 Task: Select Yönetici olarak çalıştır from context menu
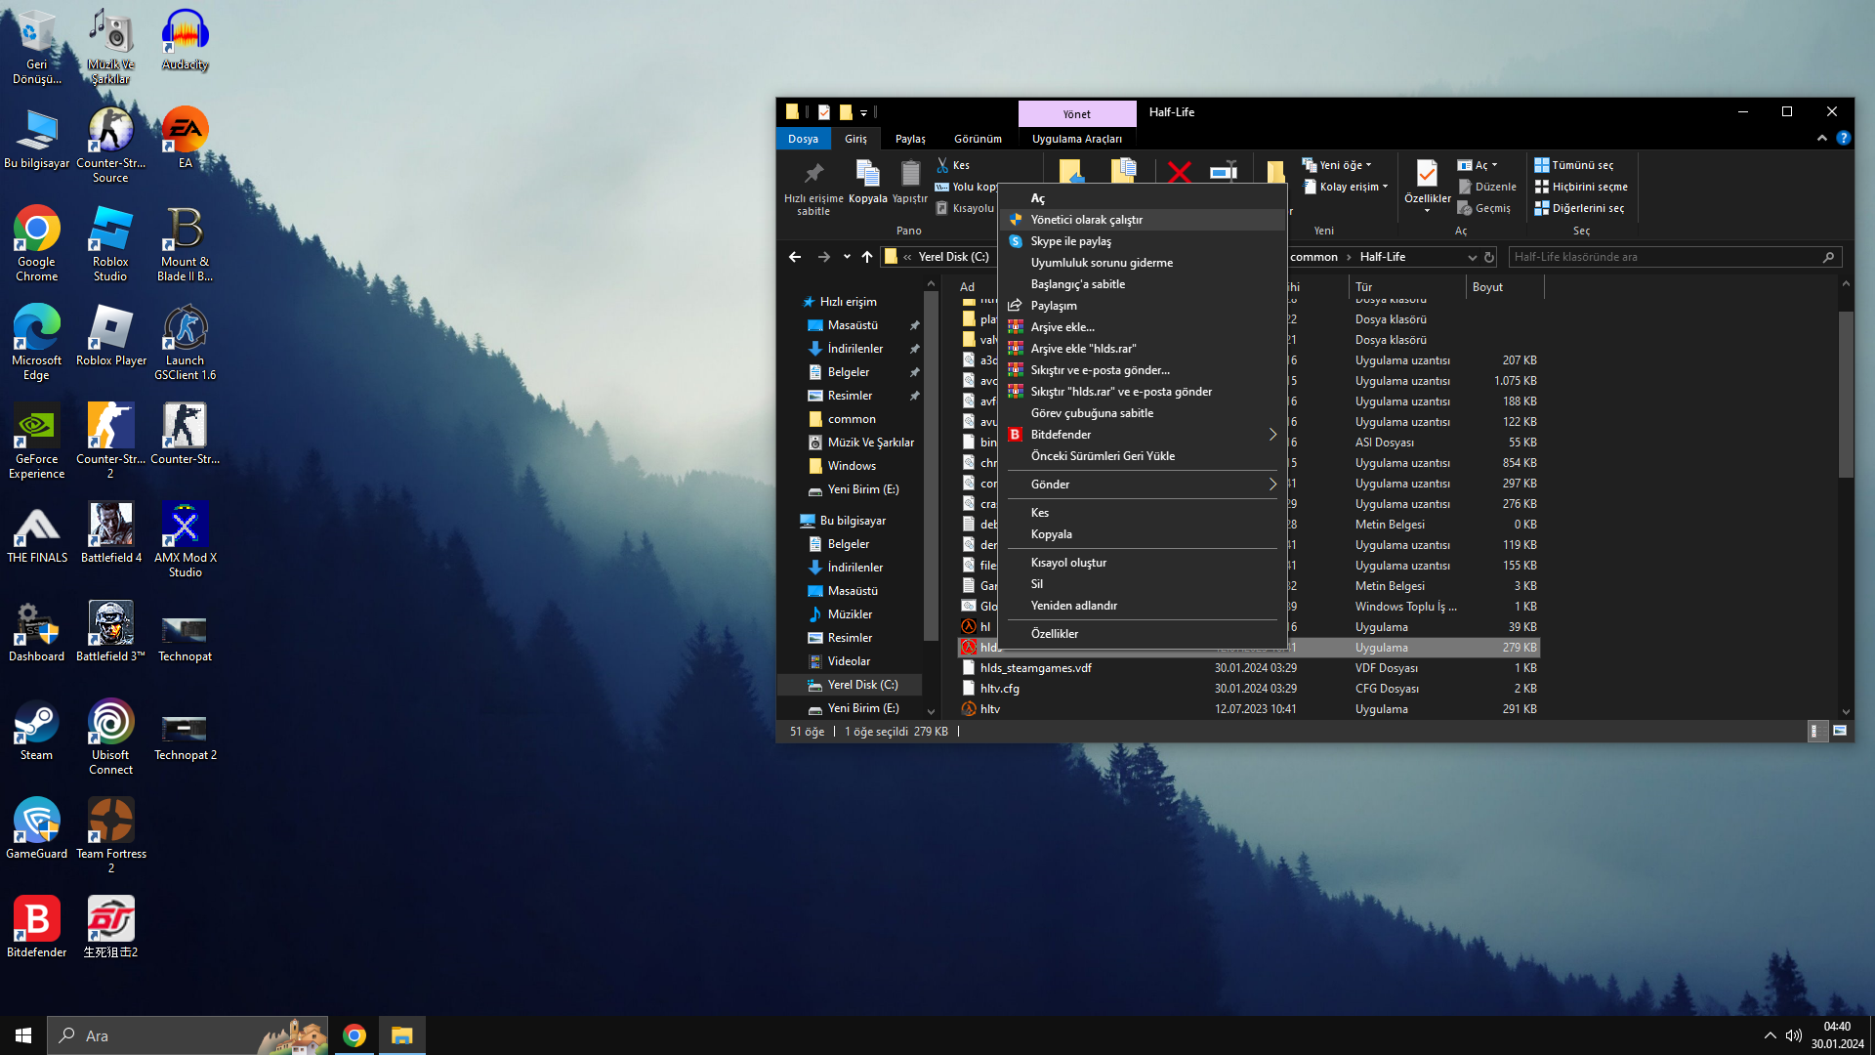(x=1086, y=220)
